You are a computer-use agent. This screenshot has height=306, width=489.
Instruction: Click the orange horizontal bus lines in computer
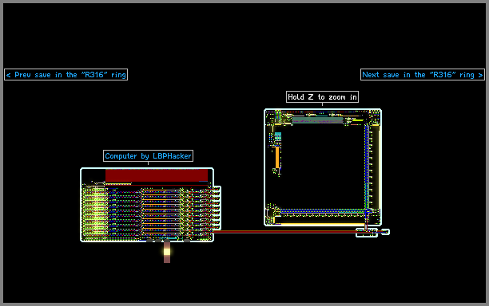[161, 212]
